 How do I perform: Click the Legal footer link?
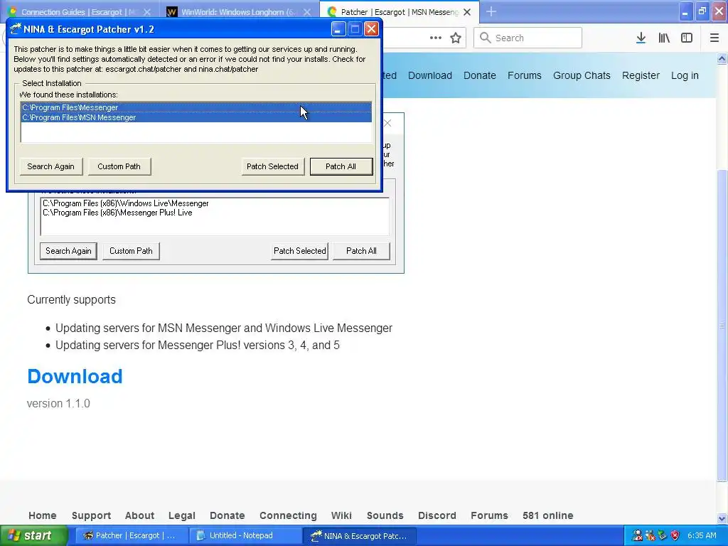[x=181, y=515]
